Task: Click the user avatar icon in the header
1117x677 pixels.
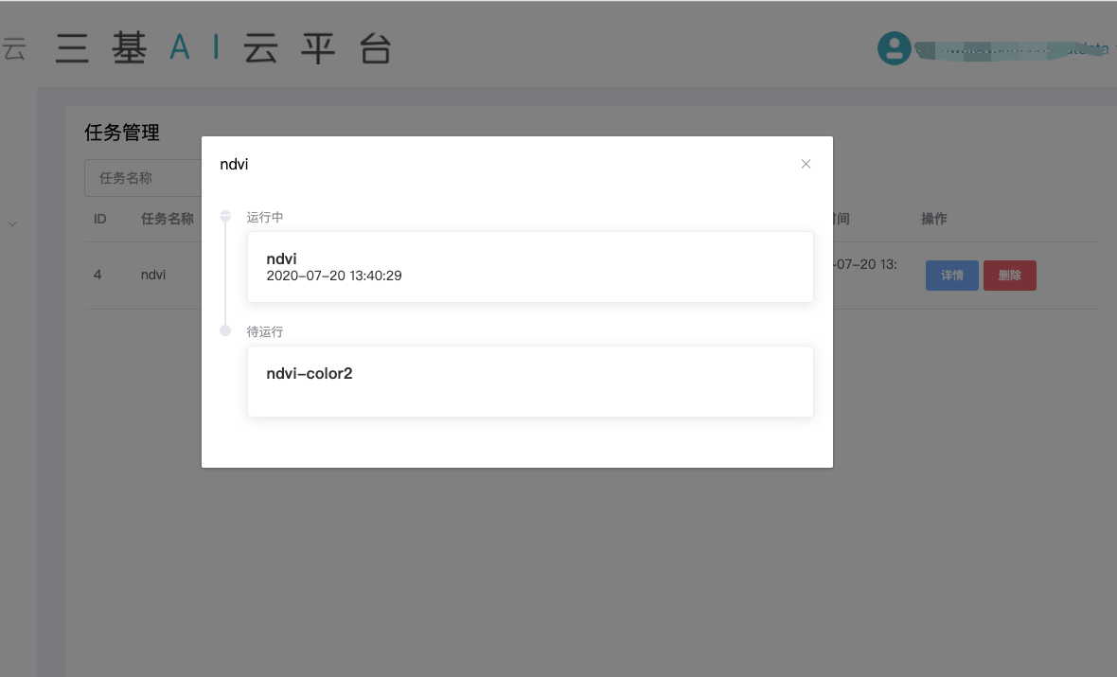Action: click(x=894, y=49)
